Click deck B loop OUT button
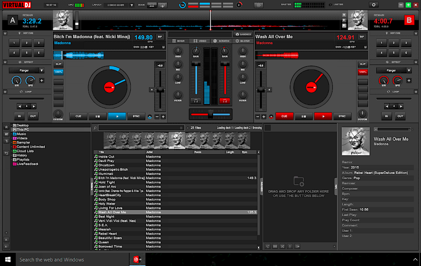Viewport: 421px width, 266px height. coord(400,116)
